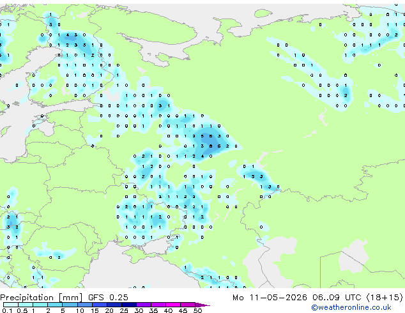Click the (18+15) forecast run label
This screenshot has width=405, height=313.
click(385, 298)
